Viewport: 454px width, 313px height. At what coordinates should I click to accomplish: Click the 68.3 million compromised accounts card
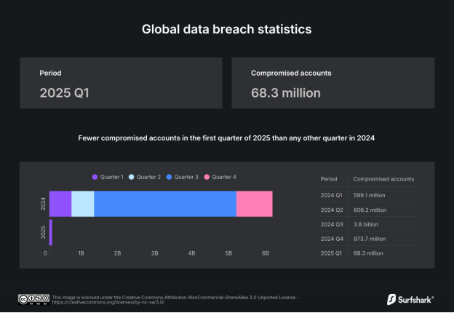coord(332,84)
